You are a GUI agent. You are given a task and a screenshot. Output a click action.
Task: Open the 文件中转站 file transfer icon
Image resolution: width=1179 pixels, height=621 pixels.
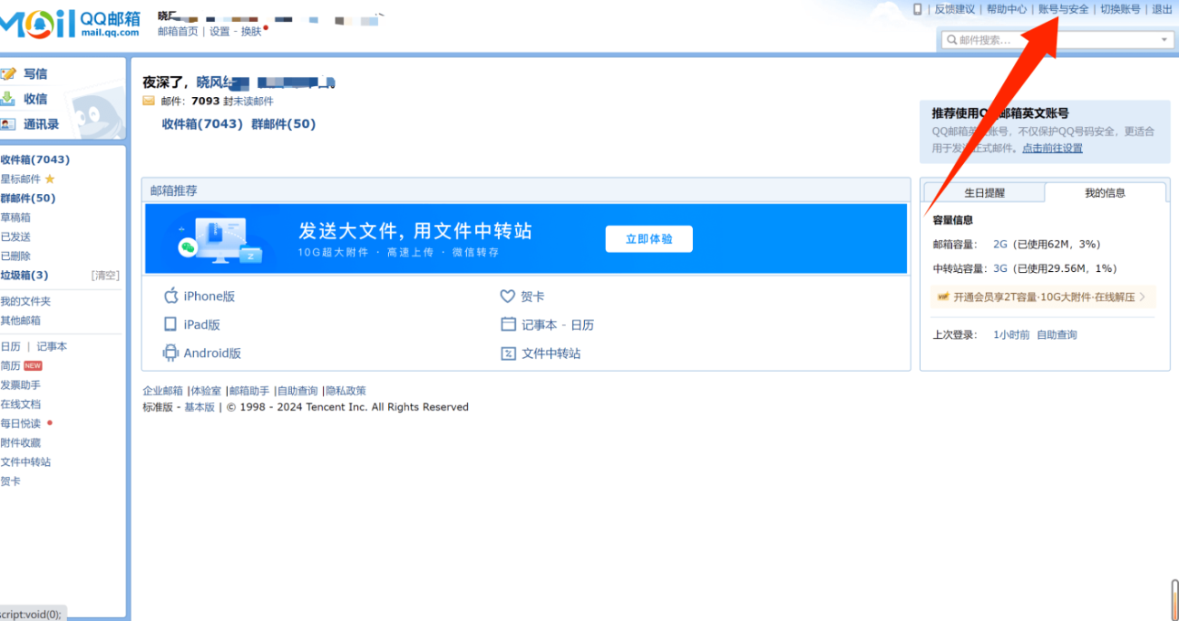pos(507,353)
